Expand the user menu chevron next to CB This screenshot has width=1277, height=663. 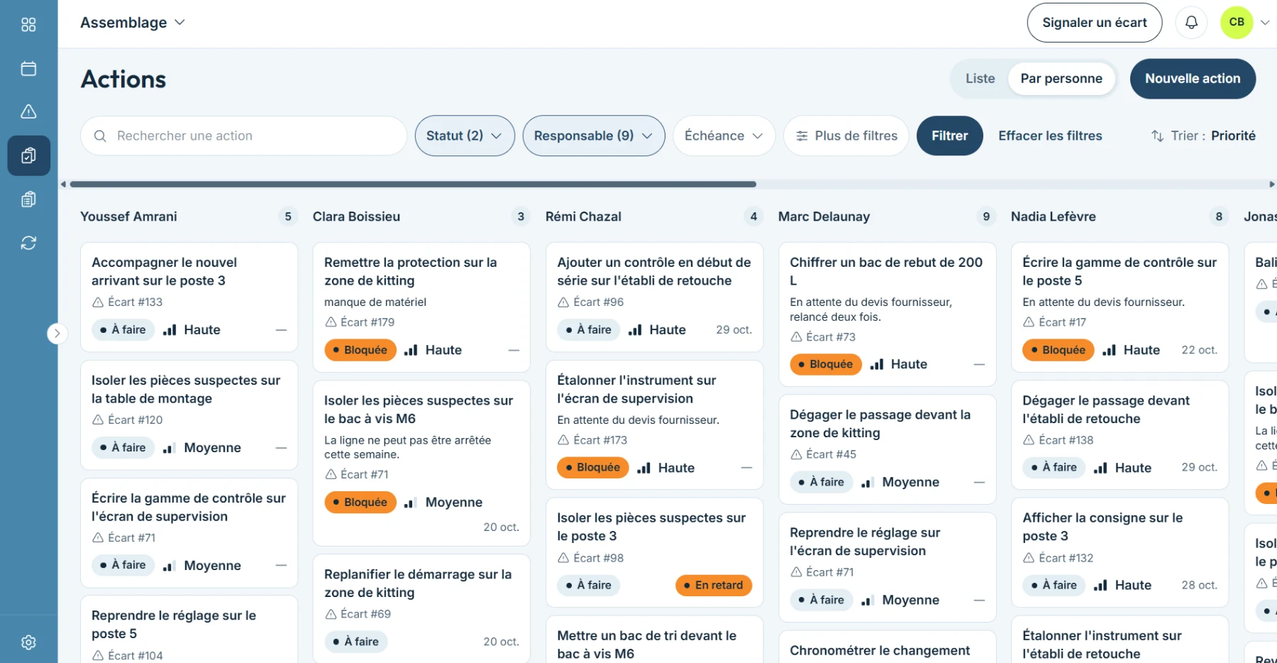(1264, 23)
